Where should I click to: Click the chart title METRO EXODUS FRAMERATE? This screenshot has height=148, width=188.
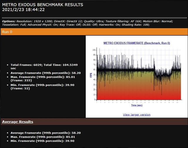tap(137, 43)
